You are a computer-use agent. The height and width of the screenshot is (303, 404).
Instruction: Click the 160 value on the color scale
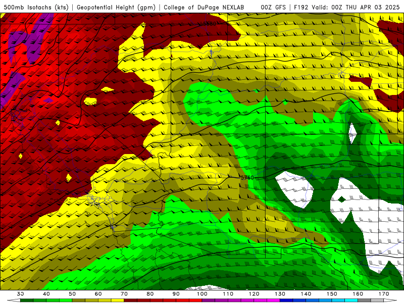point(358,294)
